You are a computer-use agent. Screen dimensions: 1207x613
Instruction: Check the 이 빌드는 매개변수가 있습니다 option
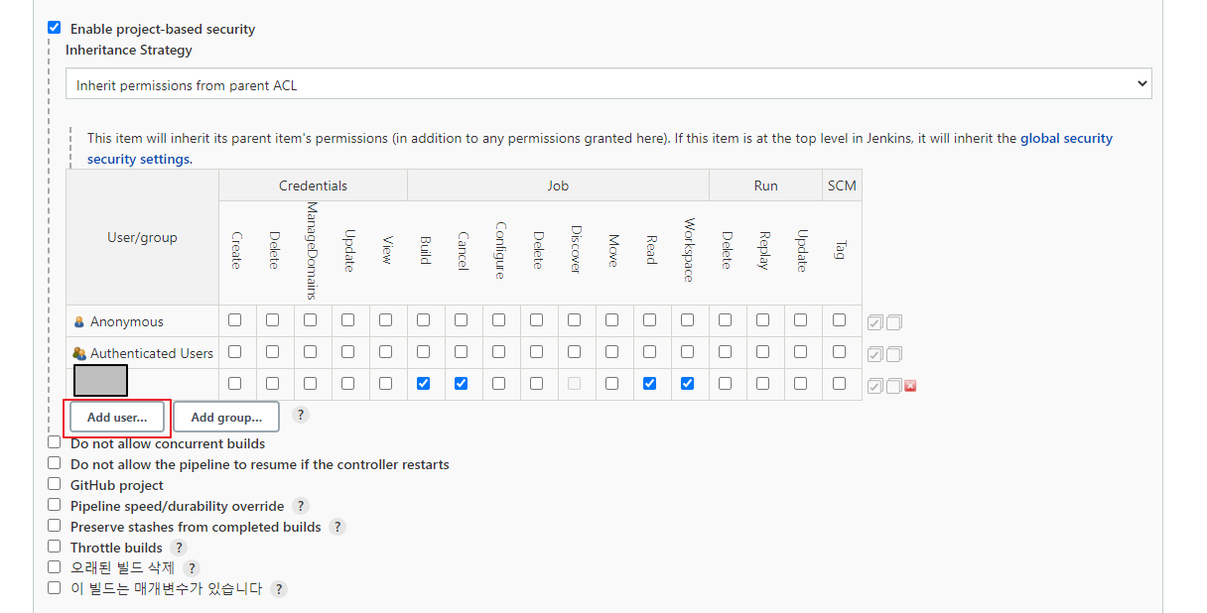click(x=55, y=587)
